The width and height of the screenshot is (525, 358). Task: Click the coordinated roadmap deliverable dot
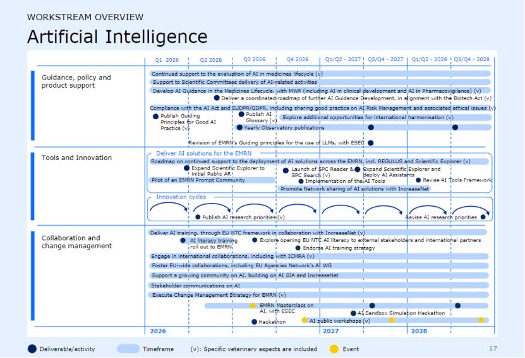217,98
